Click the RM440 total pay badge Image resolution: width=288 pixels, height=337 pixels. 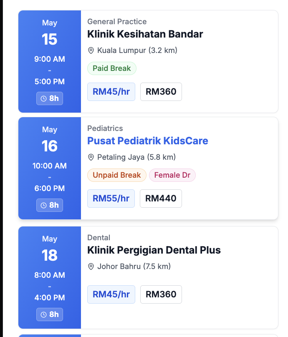[161, 199]
